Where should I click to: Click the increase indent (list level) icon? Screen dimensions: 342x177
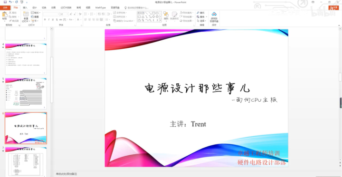[103, 14]
